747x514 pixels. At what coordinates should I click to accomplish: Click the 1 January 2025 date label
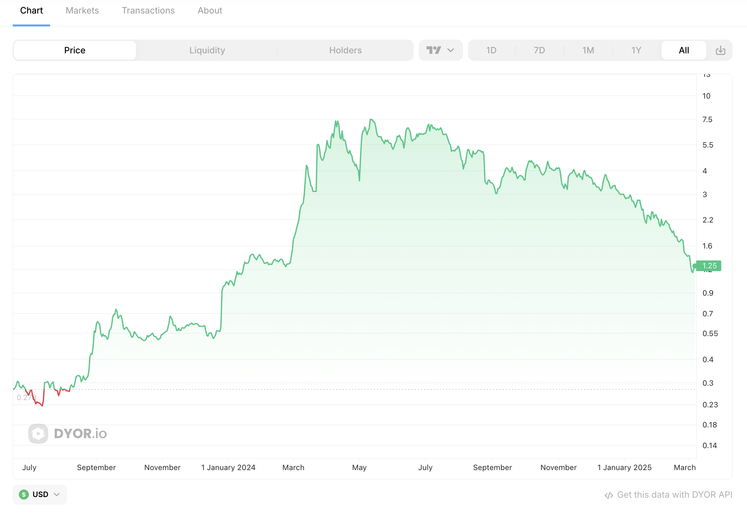(625, 467)
